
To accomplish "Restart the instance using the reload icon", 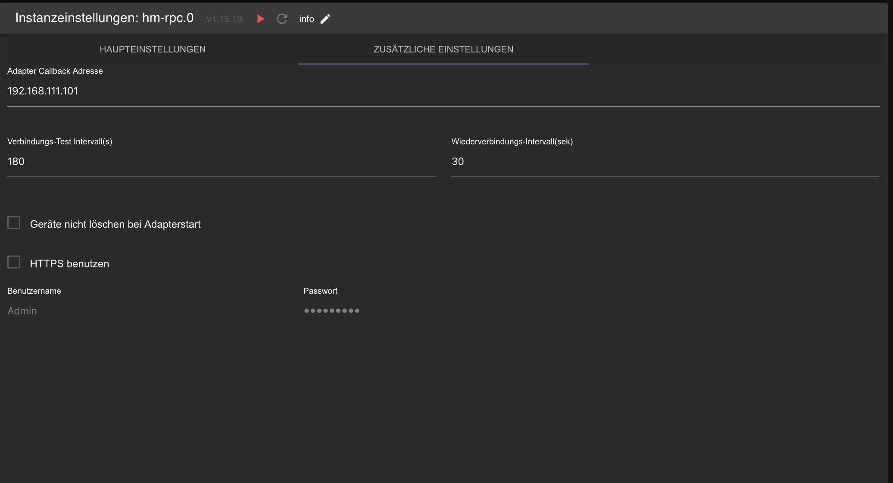I will 282,19.
